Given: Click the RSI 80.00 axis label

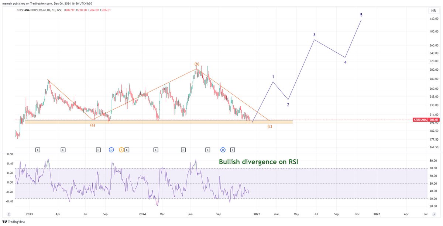Looking at the screenshot, I should point(433,161).
